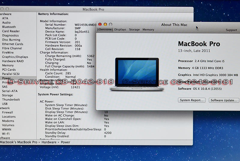240x161 pixels.
Task: Click the serial number W01459L4MD3 value
Action: click(x=85, y=25)
